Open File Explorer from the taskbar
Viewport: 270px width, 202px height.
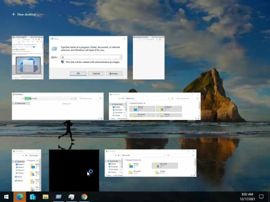click(x=45, y=197)
